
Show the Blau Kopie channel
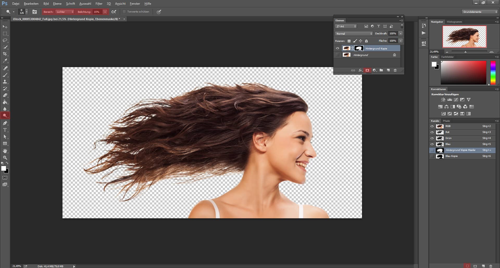pos(432,156)
